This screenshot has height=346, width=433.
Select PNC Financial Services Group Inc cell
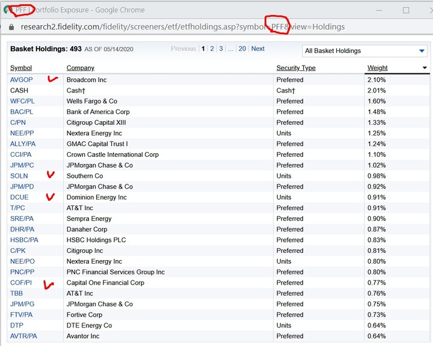115,272
